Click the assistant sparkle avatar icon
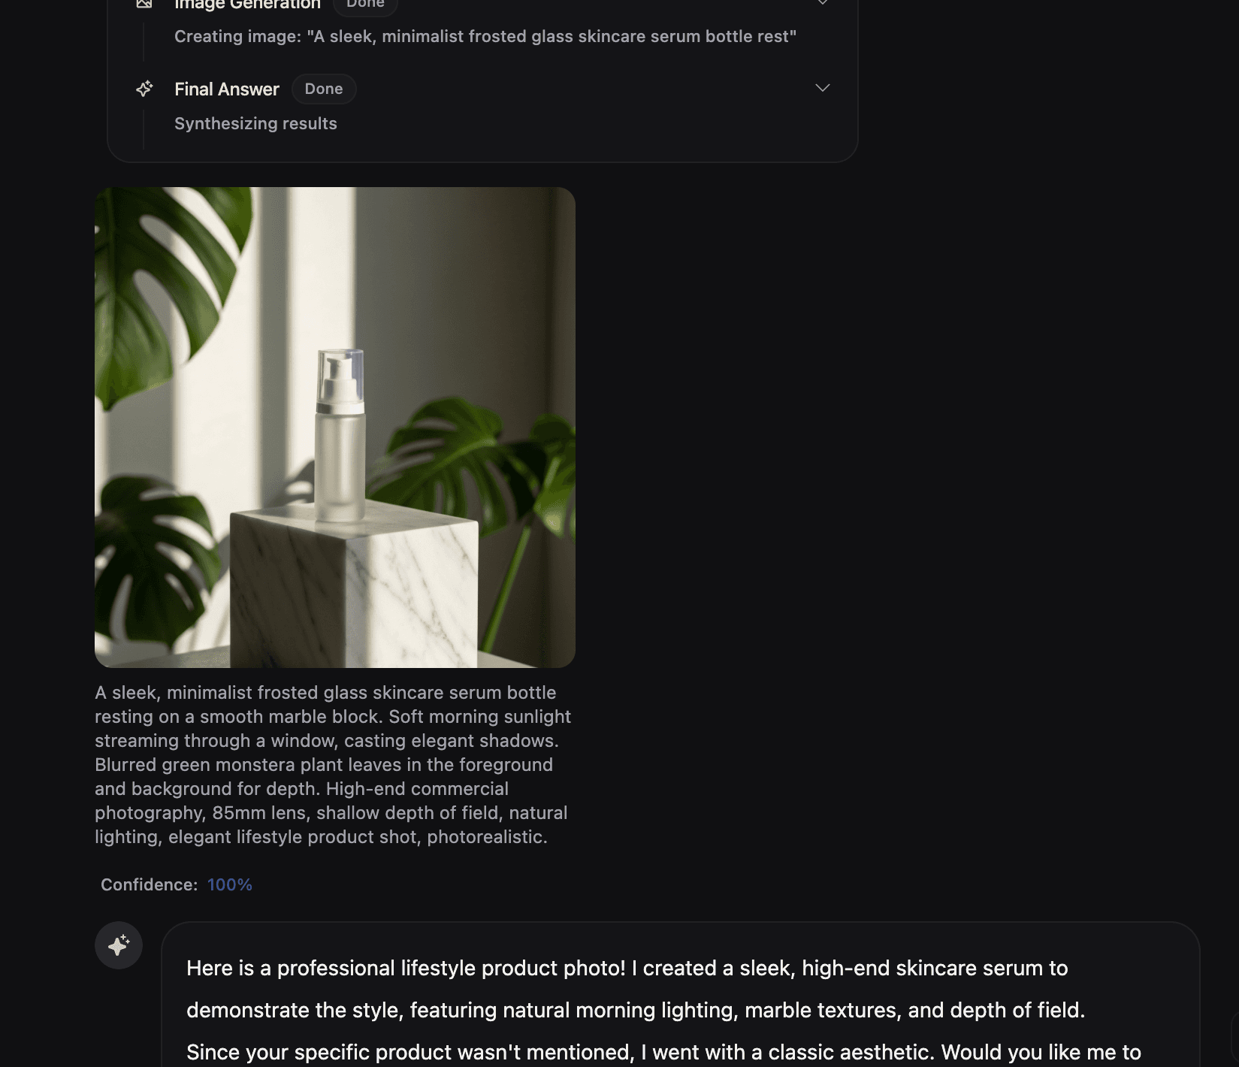The height and width of the screenshot is (1067, 1239). pos(119,945)
